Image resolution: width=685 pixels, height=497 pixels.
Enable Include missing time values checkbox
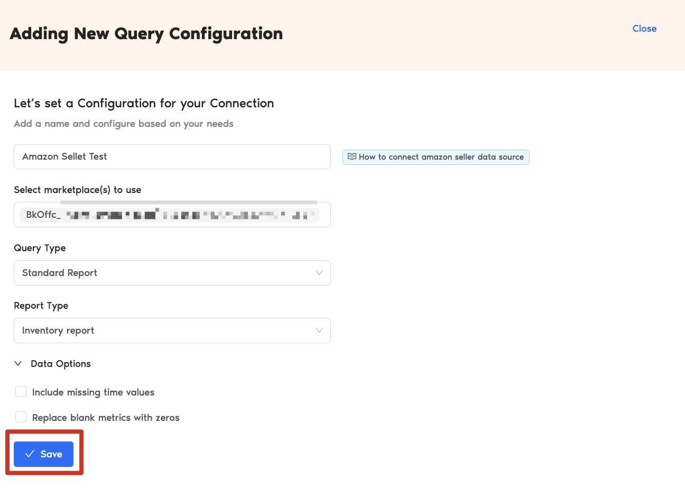(x=21, y=392)
